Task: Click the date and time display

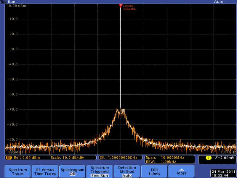Action: (x=223, y=174)
